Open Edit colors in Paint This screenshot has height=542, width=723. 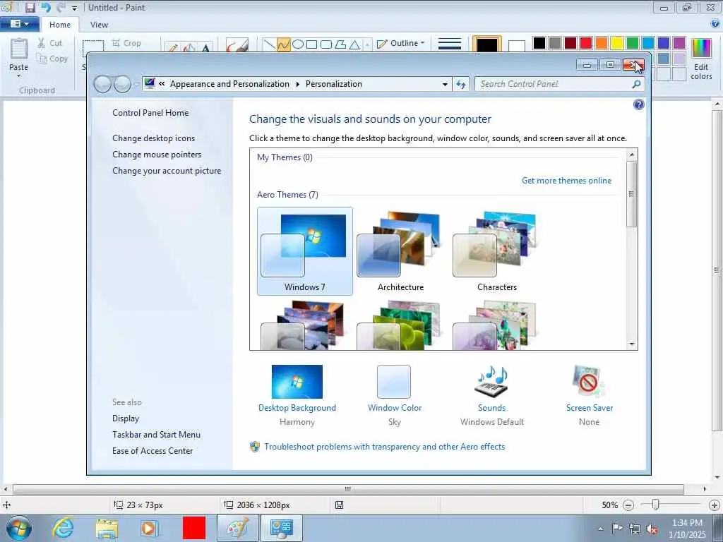pyautogui.click(x=701, y=59)
